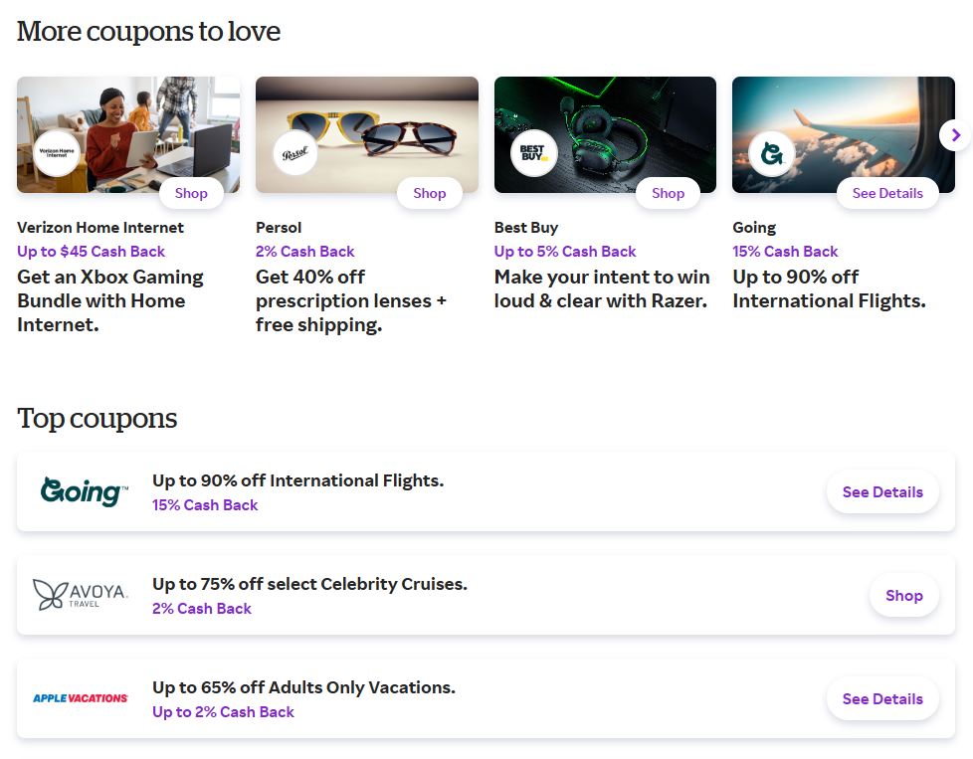Click Shop on the Best Buy Razer card
Image resolution: width=973 pixels, height=759 pixels.
coord(668,193)
